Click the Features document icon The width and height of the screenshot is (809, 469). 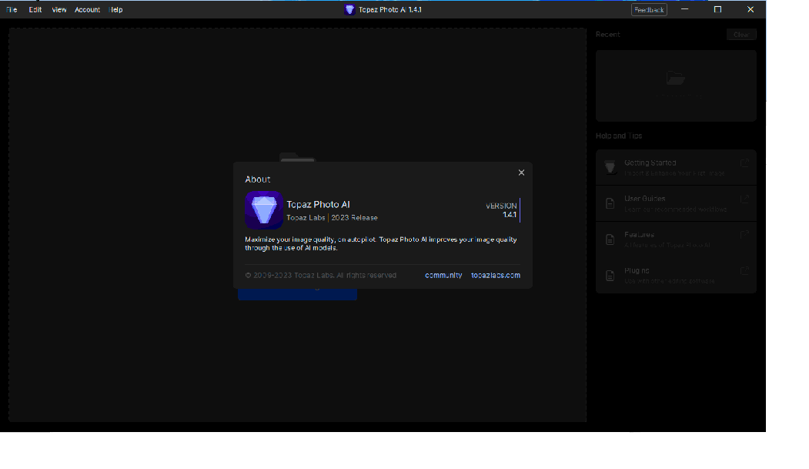click(x=610, y=240)
